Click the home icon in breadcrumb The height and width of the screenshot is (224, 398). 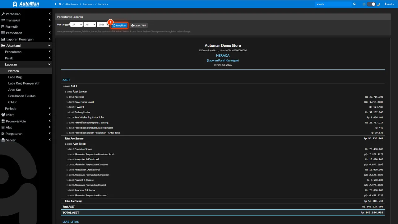coord(60,4)
